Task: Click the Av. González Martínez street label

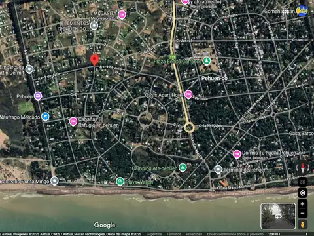Action: coord(235,187)
